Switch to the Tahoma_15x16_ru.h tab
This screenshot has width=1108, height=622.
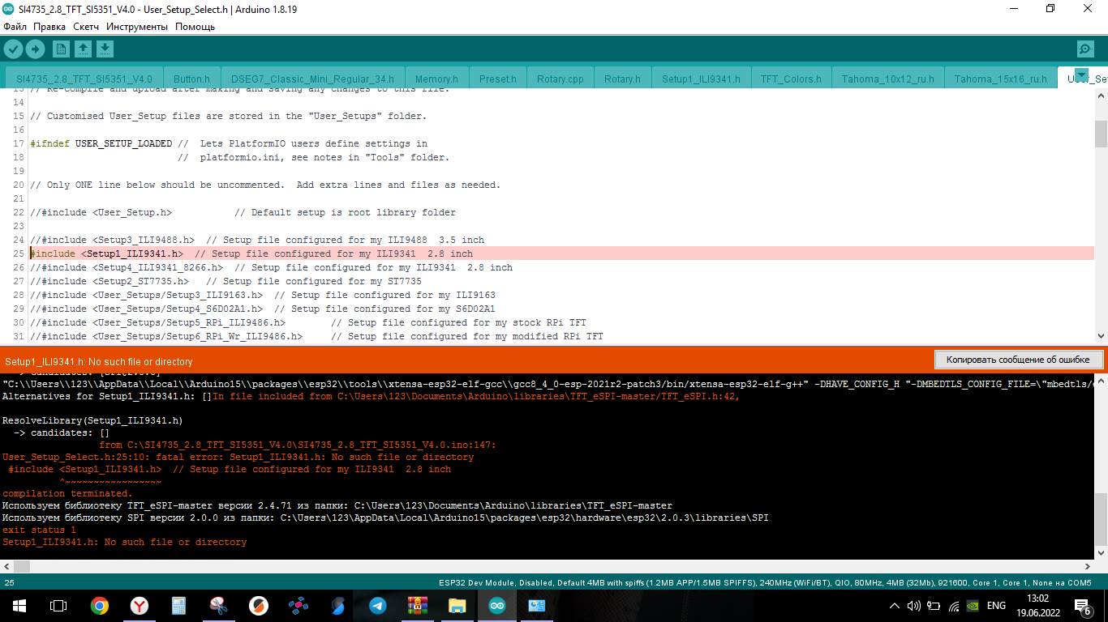coord(1000,79)
